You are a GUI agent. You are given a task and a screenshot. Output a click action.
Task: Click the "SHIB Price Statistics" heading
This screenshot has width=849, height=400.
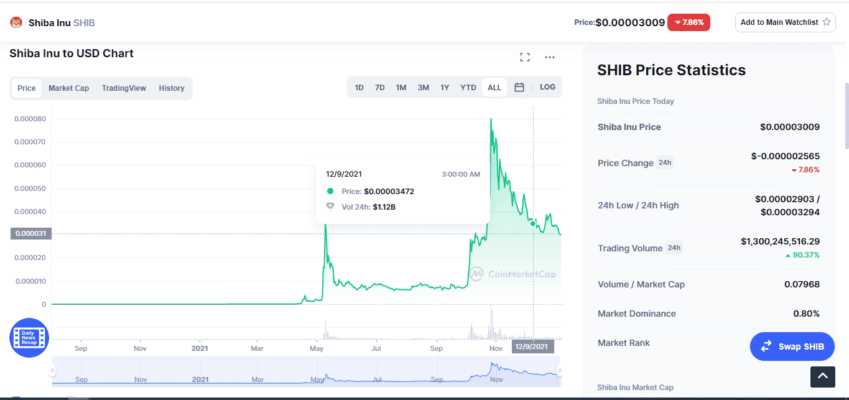click(x=672, y=70)
